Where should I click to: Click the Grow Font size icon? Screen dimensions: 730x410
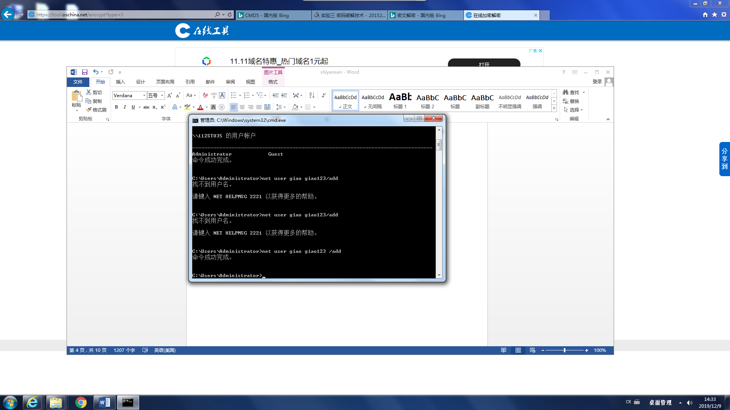[170, 95]
